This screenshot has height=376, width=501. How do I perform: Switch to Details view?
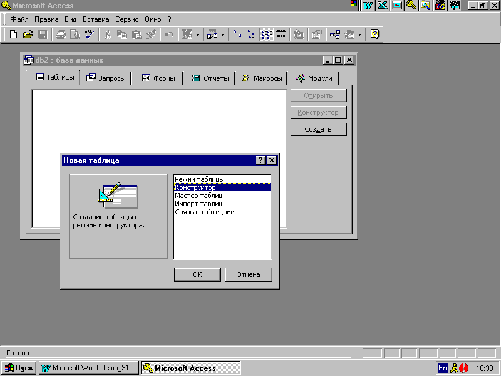coord(281,34)
